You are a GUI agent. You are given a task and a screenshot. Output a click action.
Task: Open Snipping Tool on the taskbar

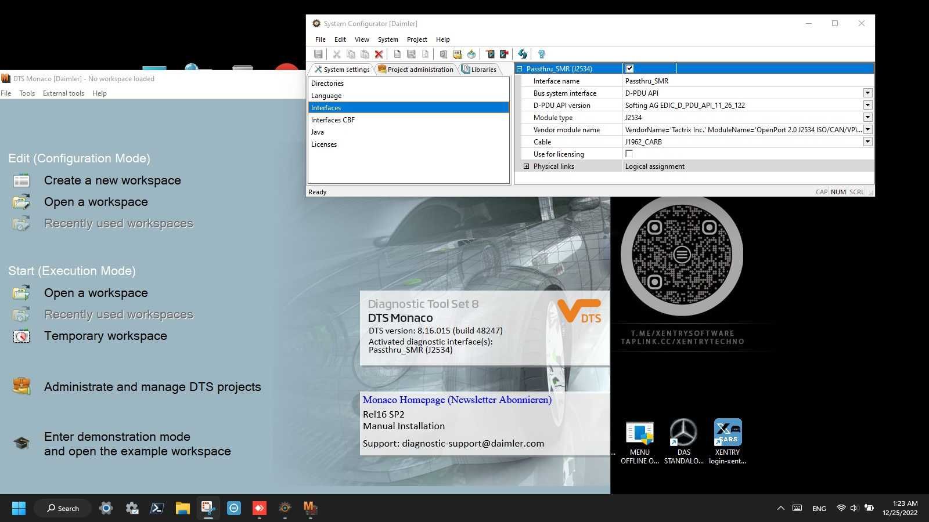(208, 508)
